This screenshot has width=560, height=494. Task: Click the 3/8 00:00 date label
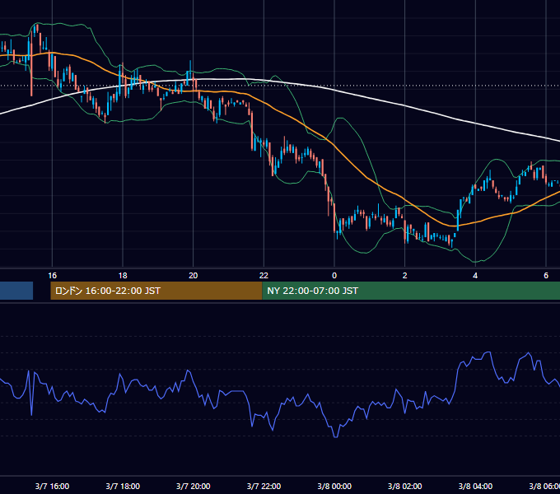pos(334,486)
